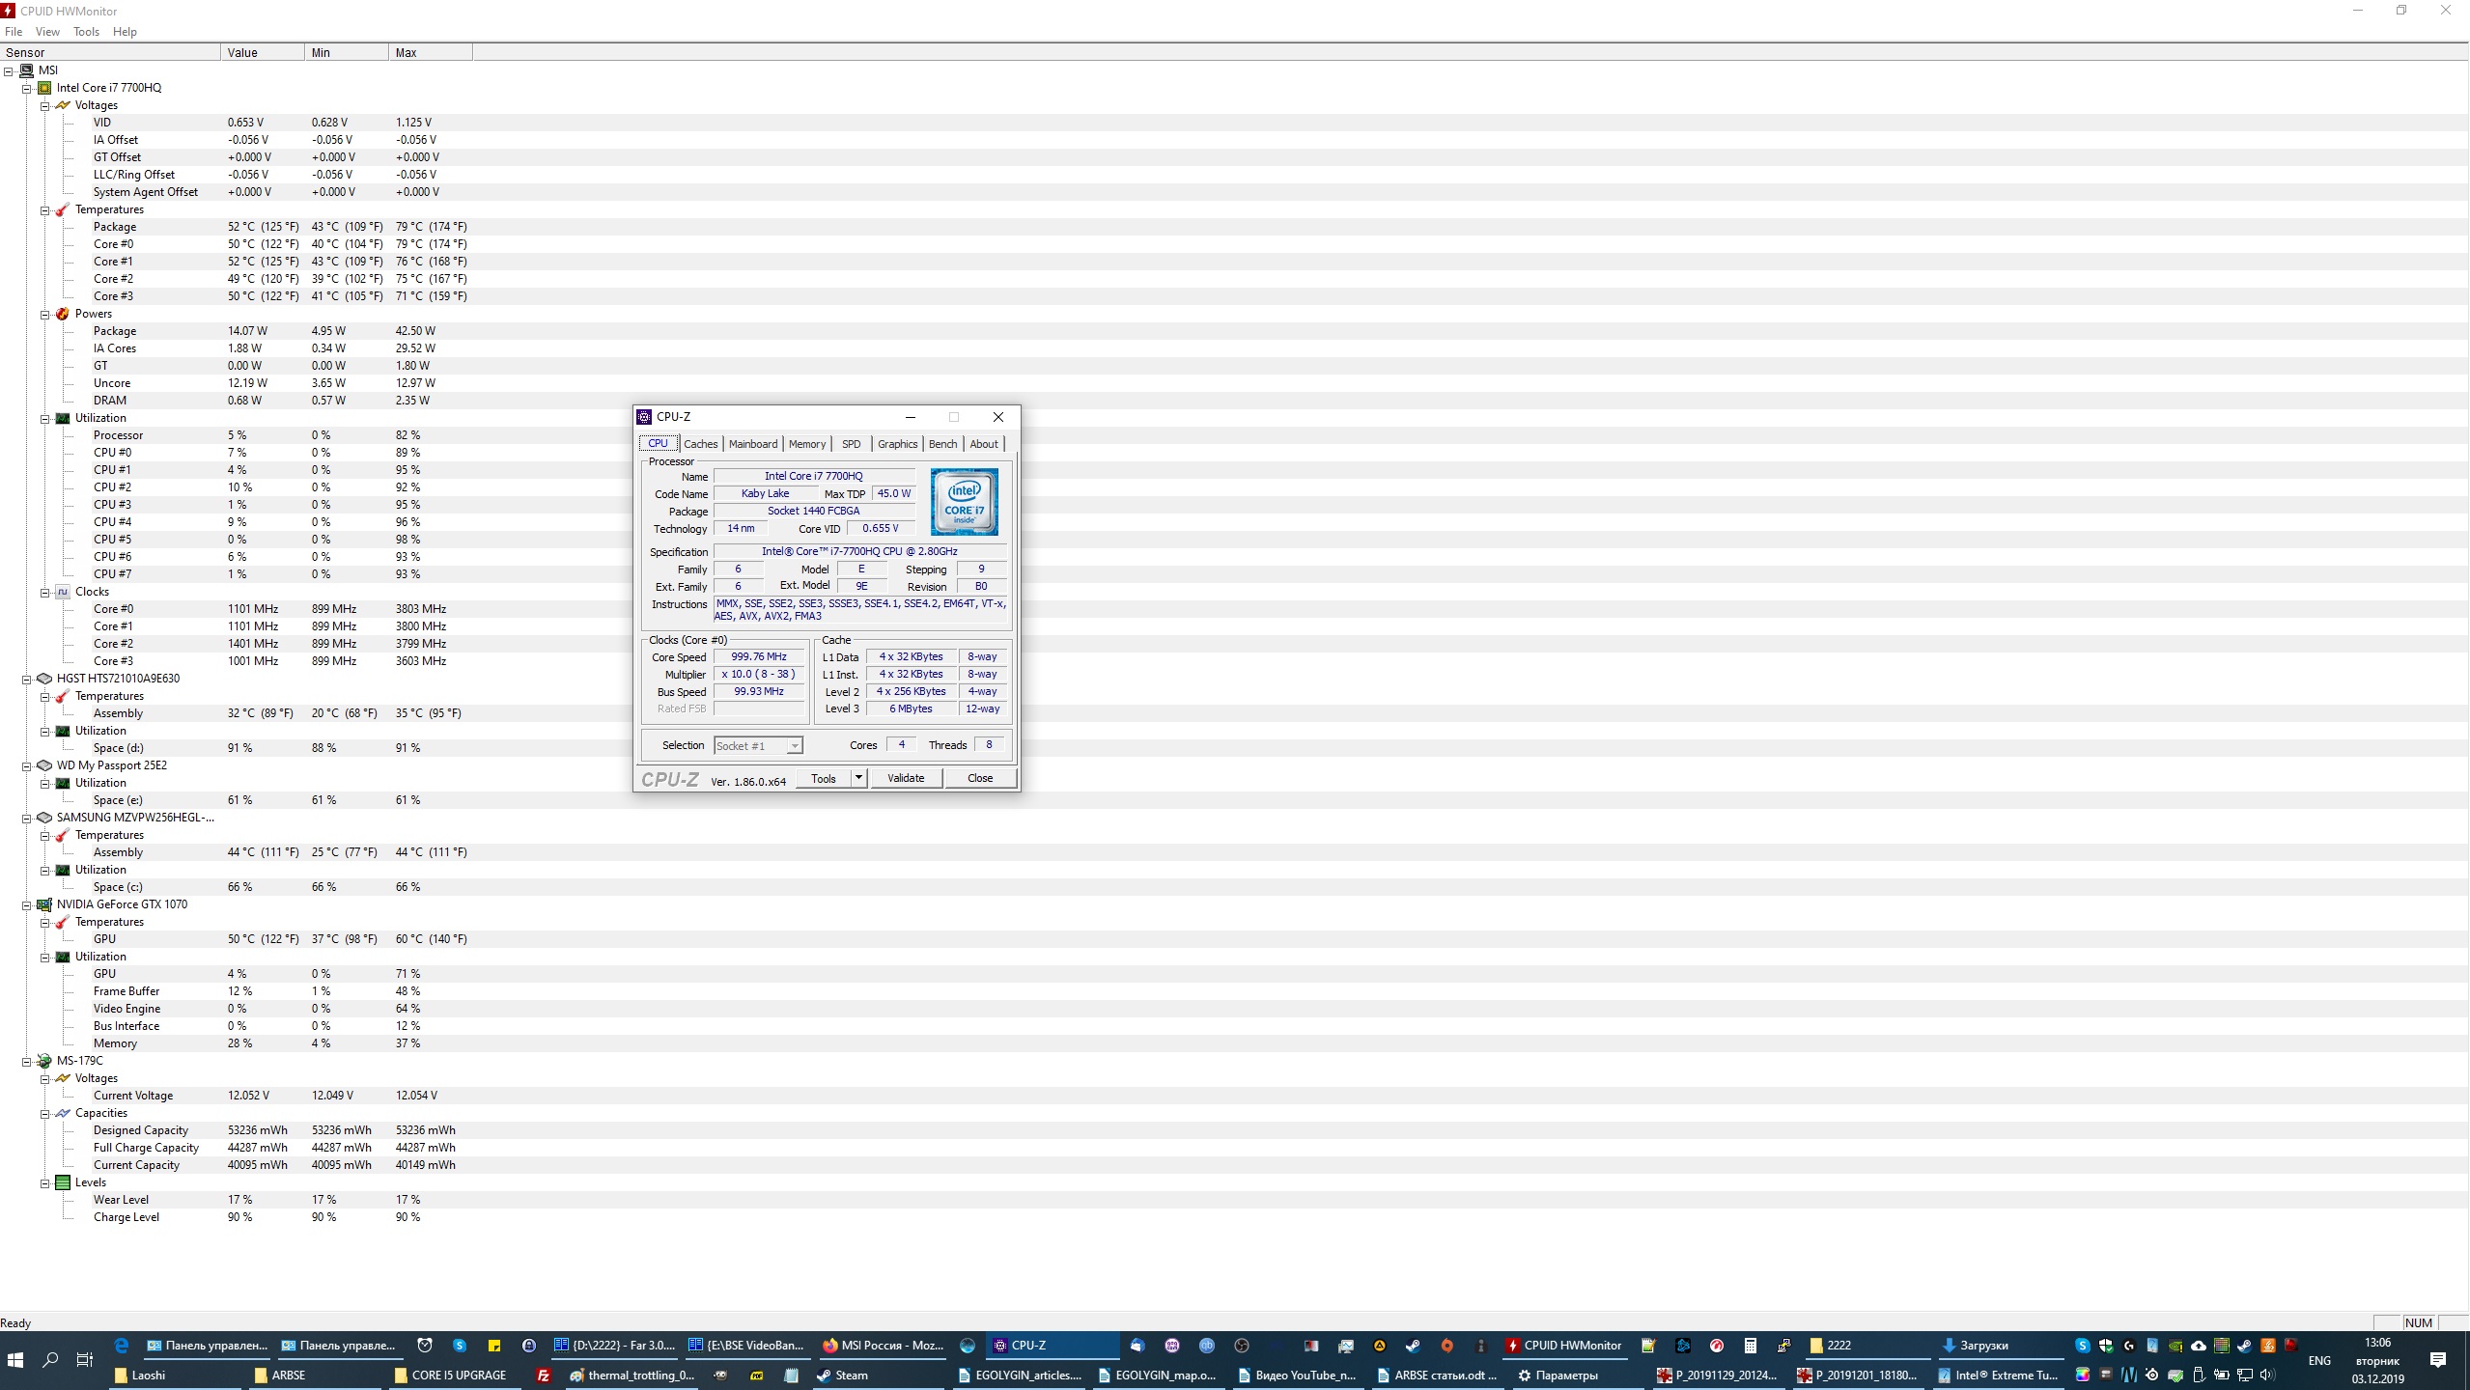Open the Tools dropdown arrow in CPU-Z
Image resolution: width=2470 pixels, height=1390 pixels.
858,778
